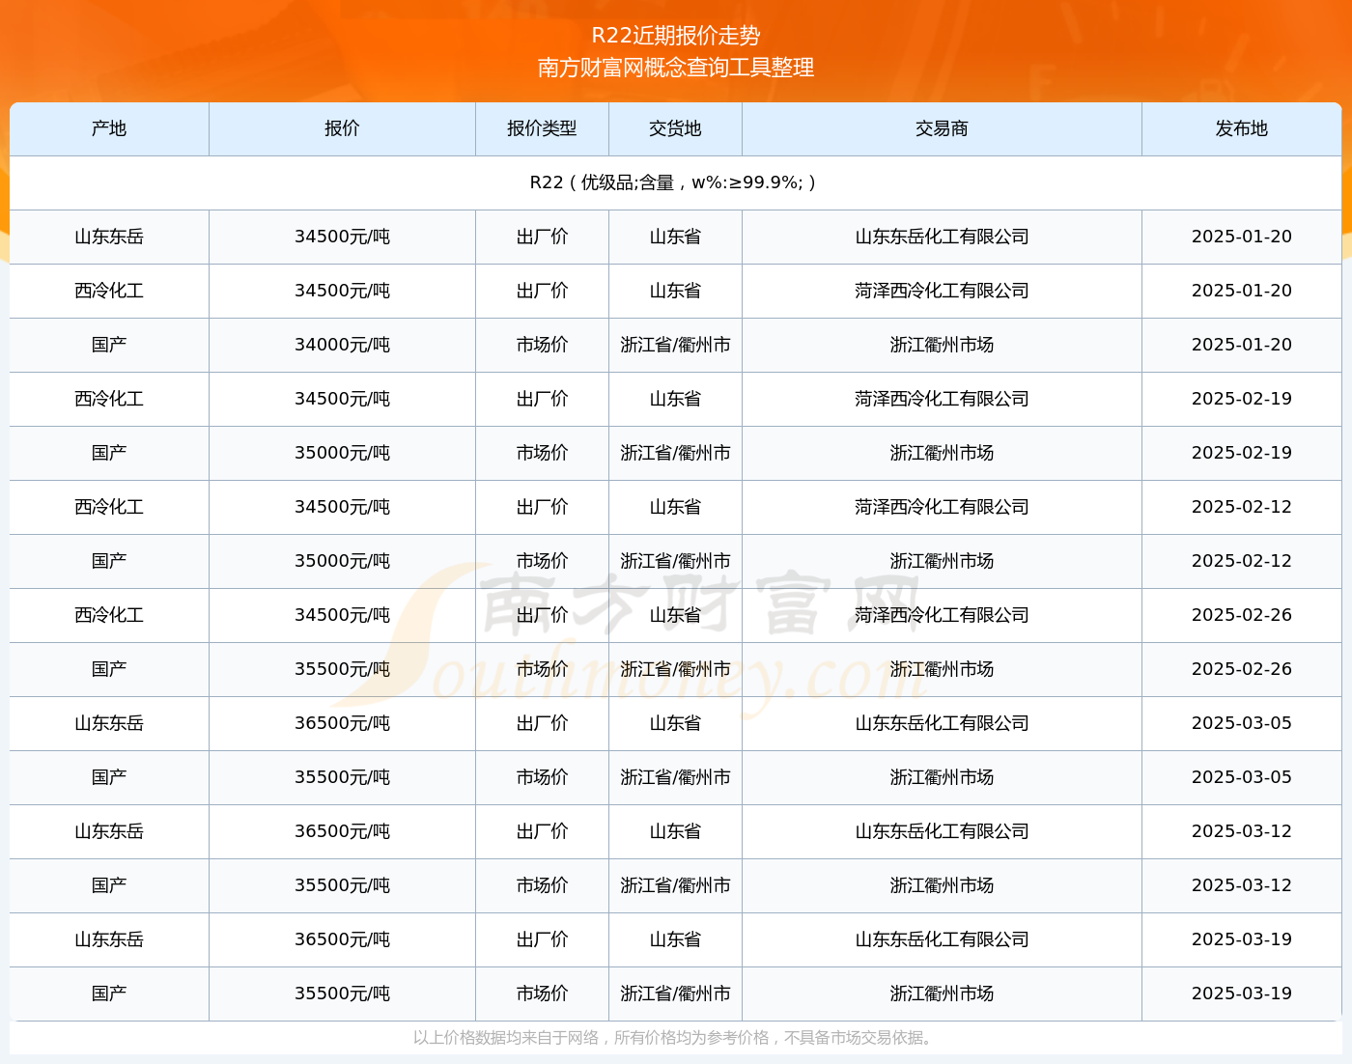Select 山东东岳化工有限公司 in the 2025-03-12 row
Screen dimensions: 1352x1064
pos(942,831)
